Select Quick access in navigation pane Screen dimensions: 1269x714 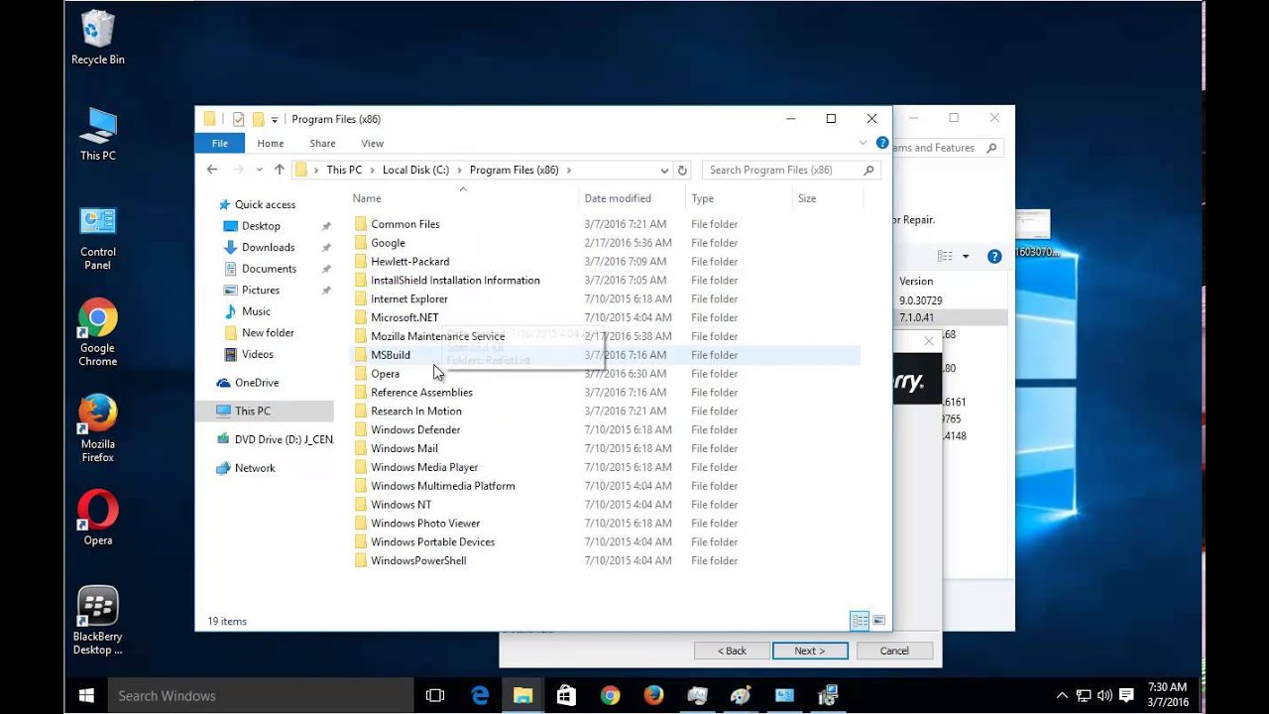point(265,204)
